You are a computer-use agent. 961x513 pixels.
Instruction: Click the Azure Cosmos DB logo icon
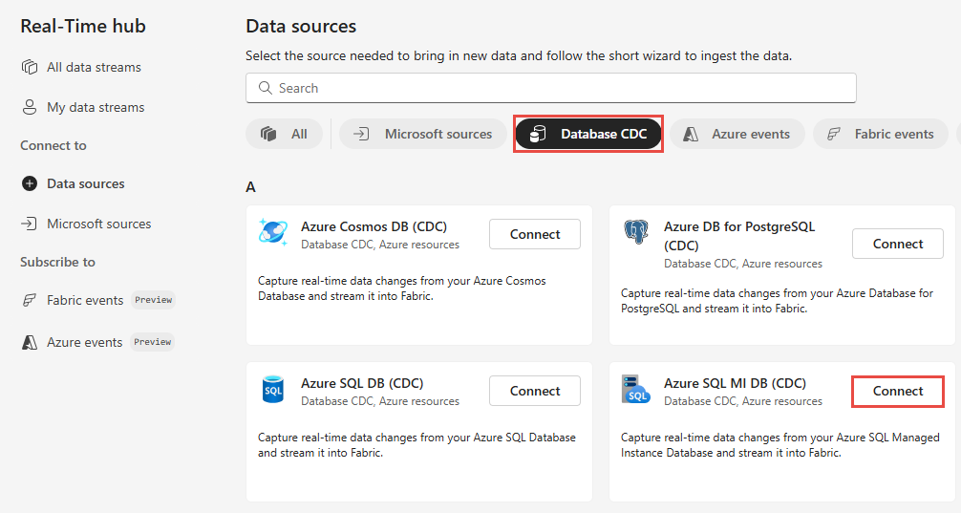click(x=273, y=233)
